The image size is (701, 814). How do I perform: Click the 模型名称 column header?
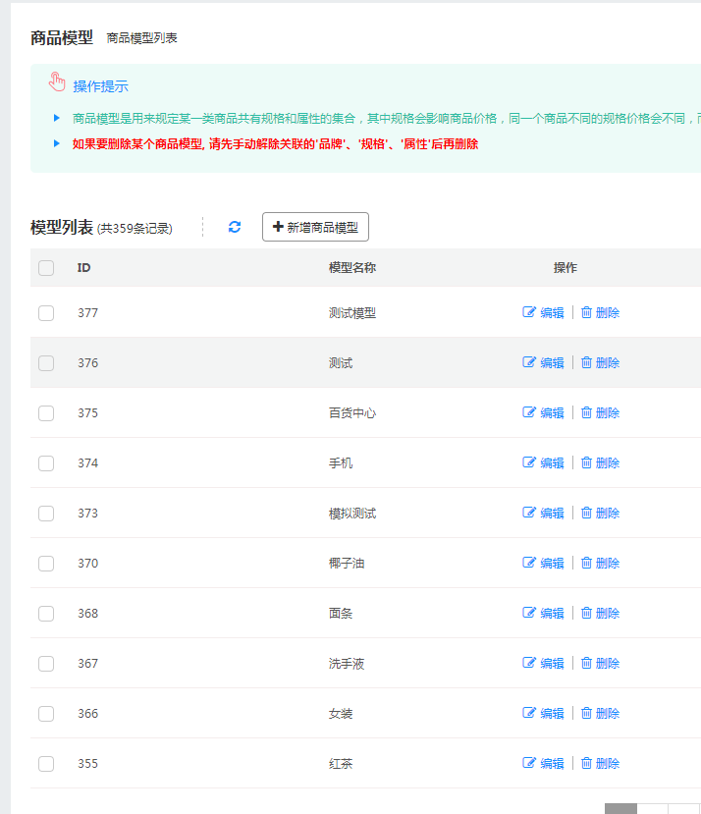tap(352, 268)
